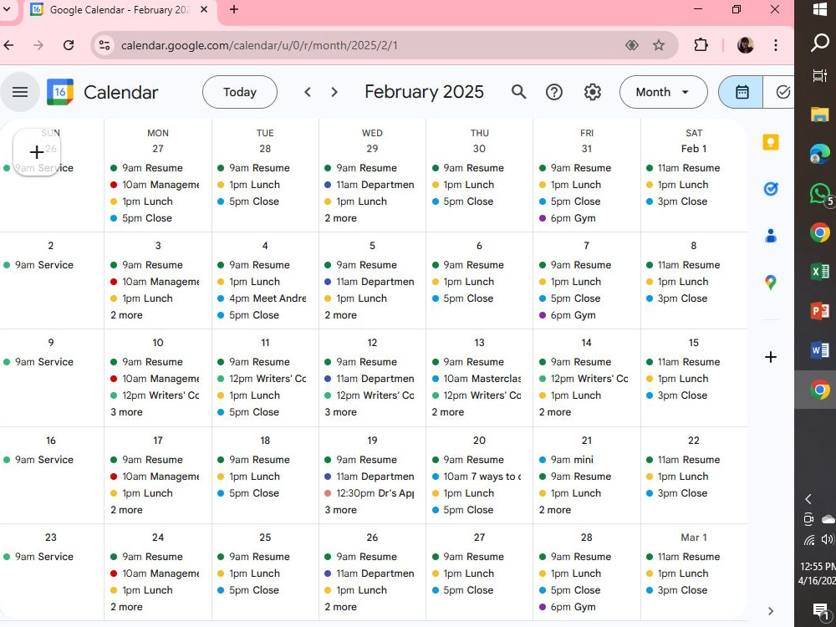Open calendar search magnifier icon
836x627 pixels.
(519, 92)
